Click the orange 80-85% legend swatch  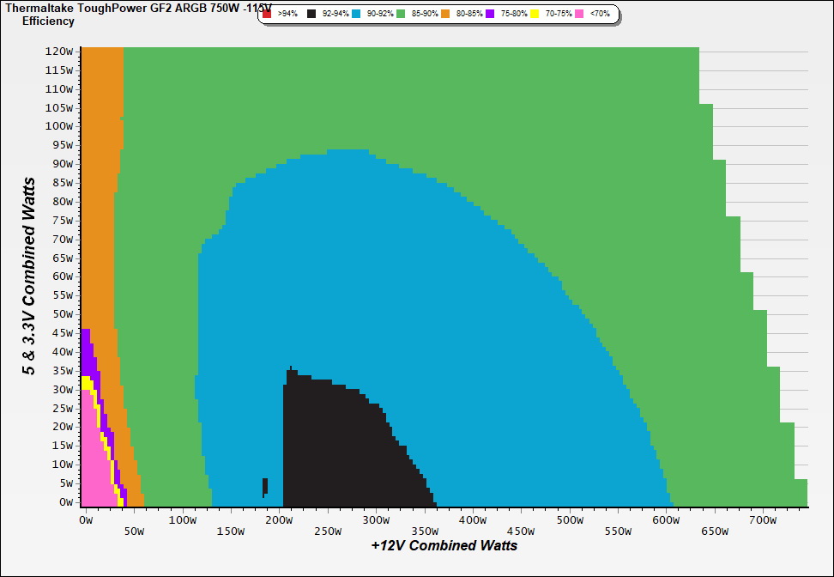(444, 15)
